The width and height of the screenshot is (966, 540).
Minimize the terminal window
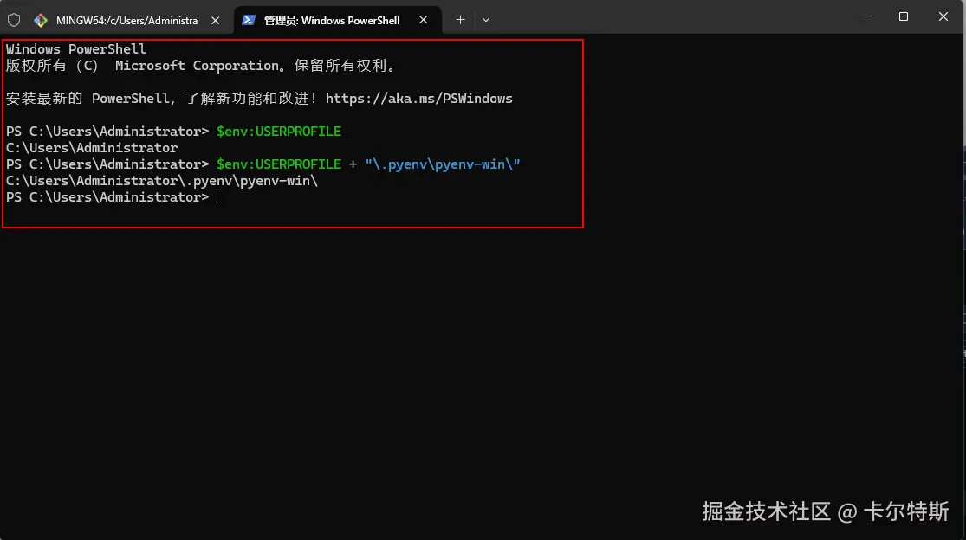point(864,16)
